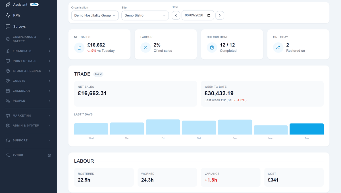
Task: Open the date picker calendar icon
Action: pyautogui.click(x=209, y=15)
